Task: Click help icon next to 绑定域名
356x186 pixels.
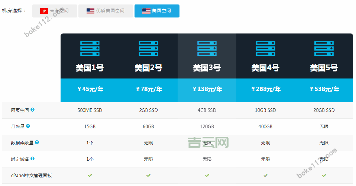Action: [x=33, y=158]
